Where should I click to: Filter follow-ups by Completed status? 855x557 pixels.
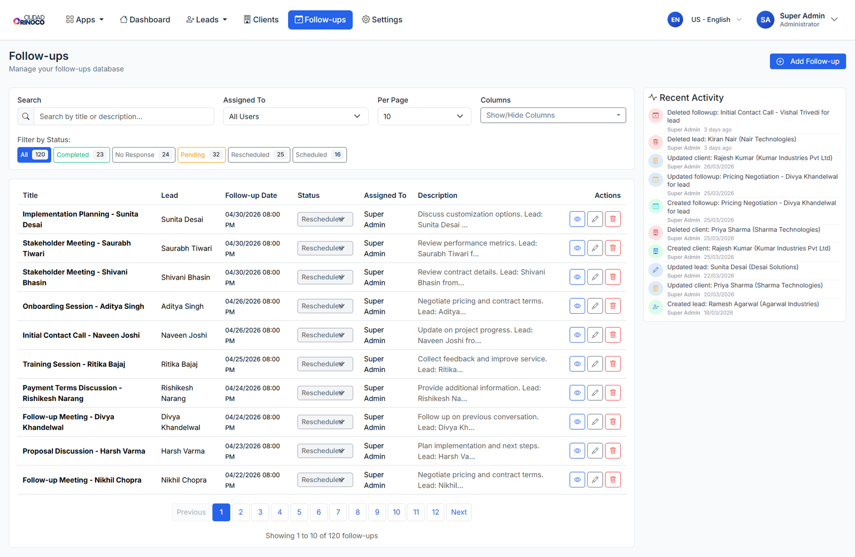81,155
